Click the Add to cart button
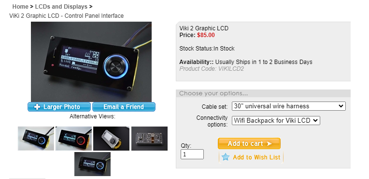The width and height of the screenshot is (369, 179). pyautogui.click(x=249, y=143)
